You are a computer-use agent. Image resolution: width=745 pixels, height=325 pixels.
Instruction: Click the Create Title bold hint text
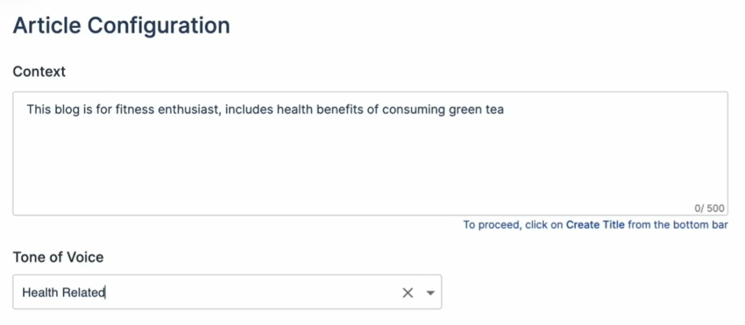[595, 225]
